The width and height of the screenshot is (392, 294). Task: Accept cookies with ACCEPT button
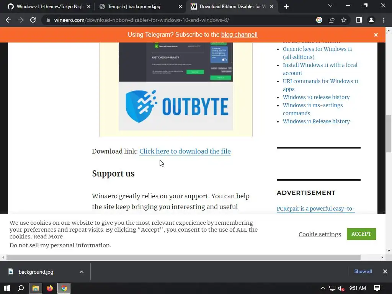coord(361,234)
